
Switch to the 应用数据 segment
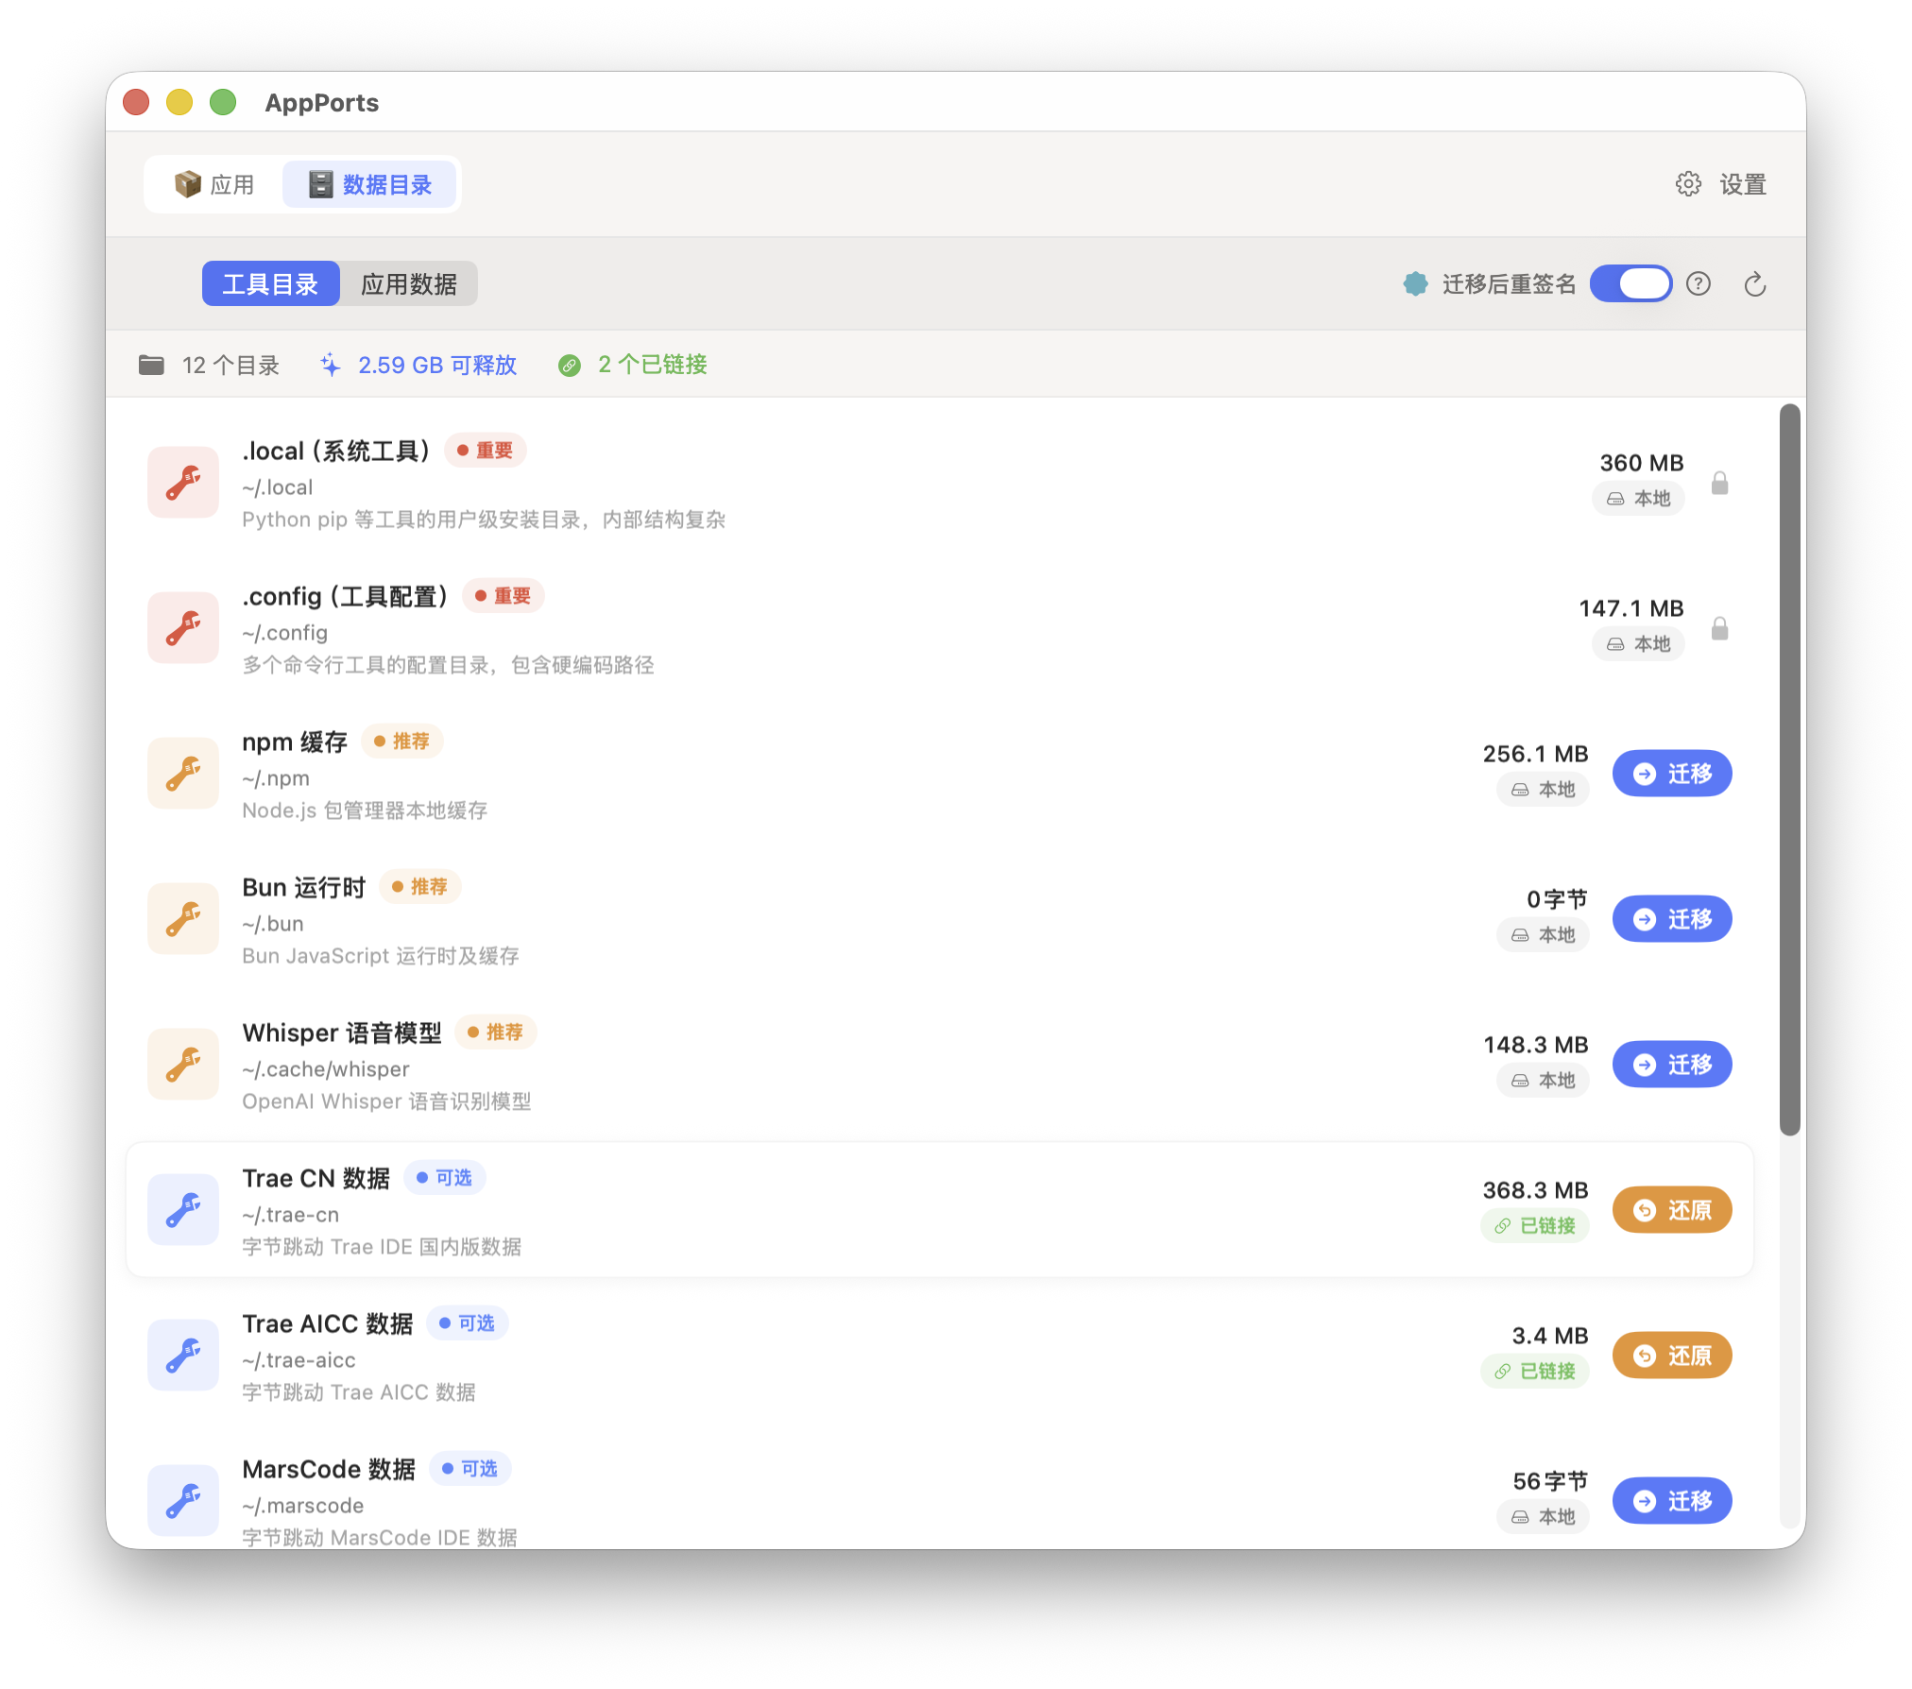[408, 284]
